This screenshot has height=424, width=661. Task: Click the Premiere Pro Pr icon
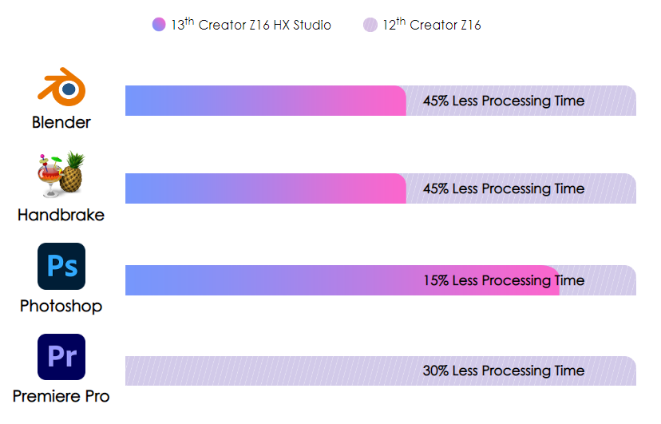pyautogui.click(x=61, y=357)
